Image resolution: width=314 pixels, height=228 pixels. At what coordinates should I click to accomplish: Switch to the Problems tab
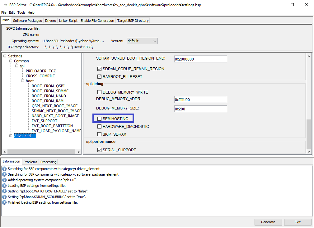coord(30,162)
